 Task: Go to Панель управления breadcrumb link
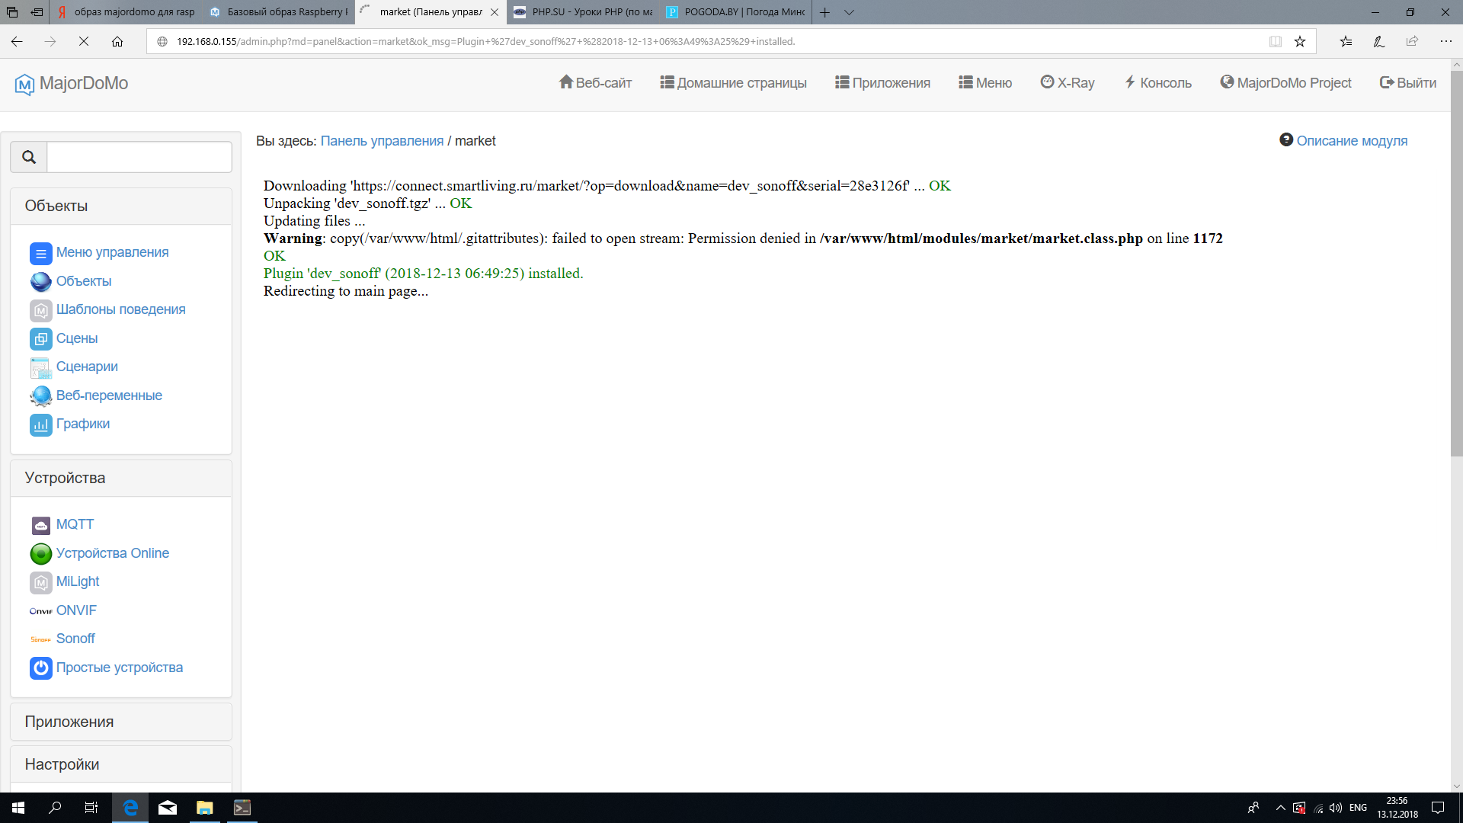382,141
